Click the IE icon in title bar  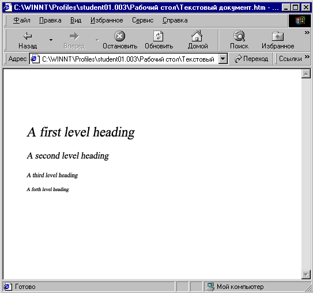8,7
